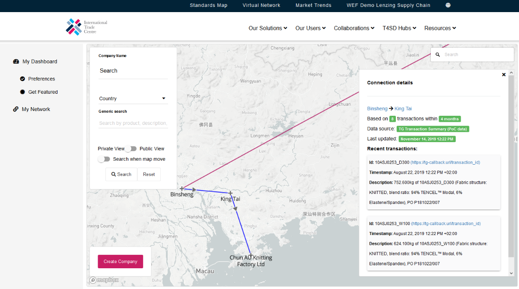519x289 pixels.
Task: Open My Dashboard via its gauge icon
Action: [16, 62]
